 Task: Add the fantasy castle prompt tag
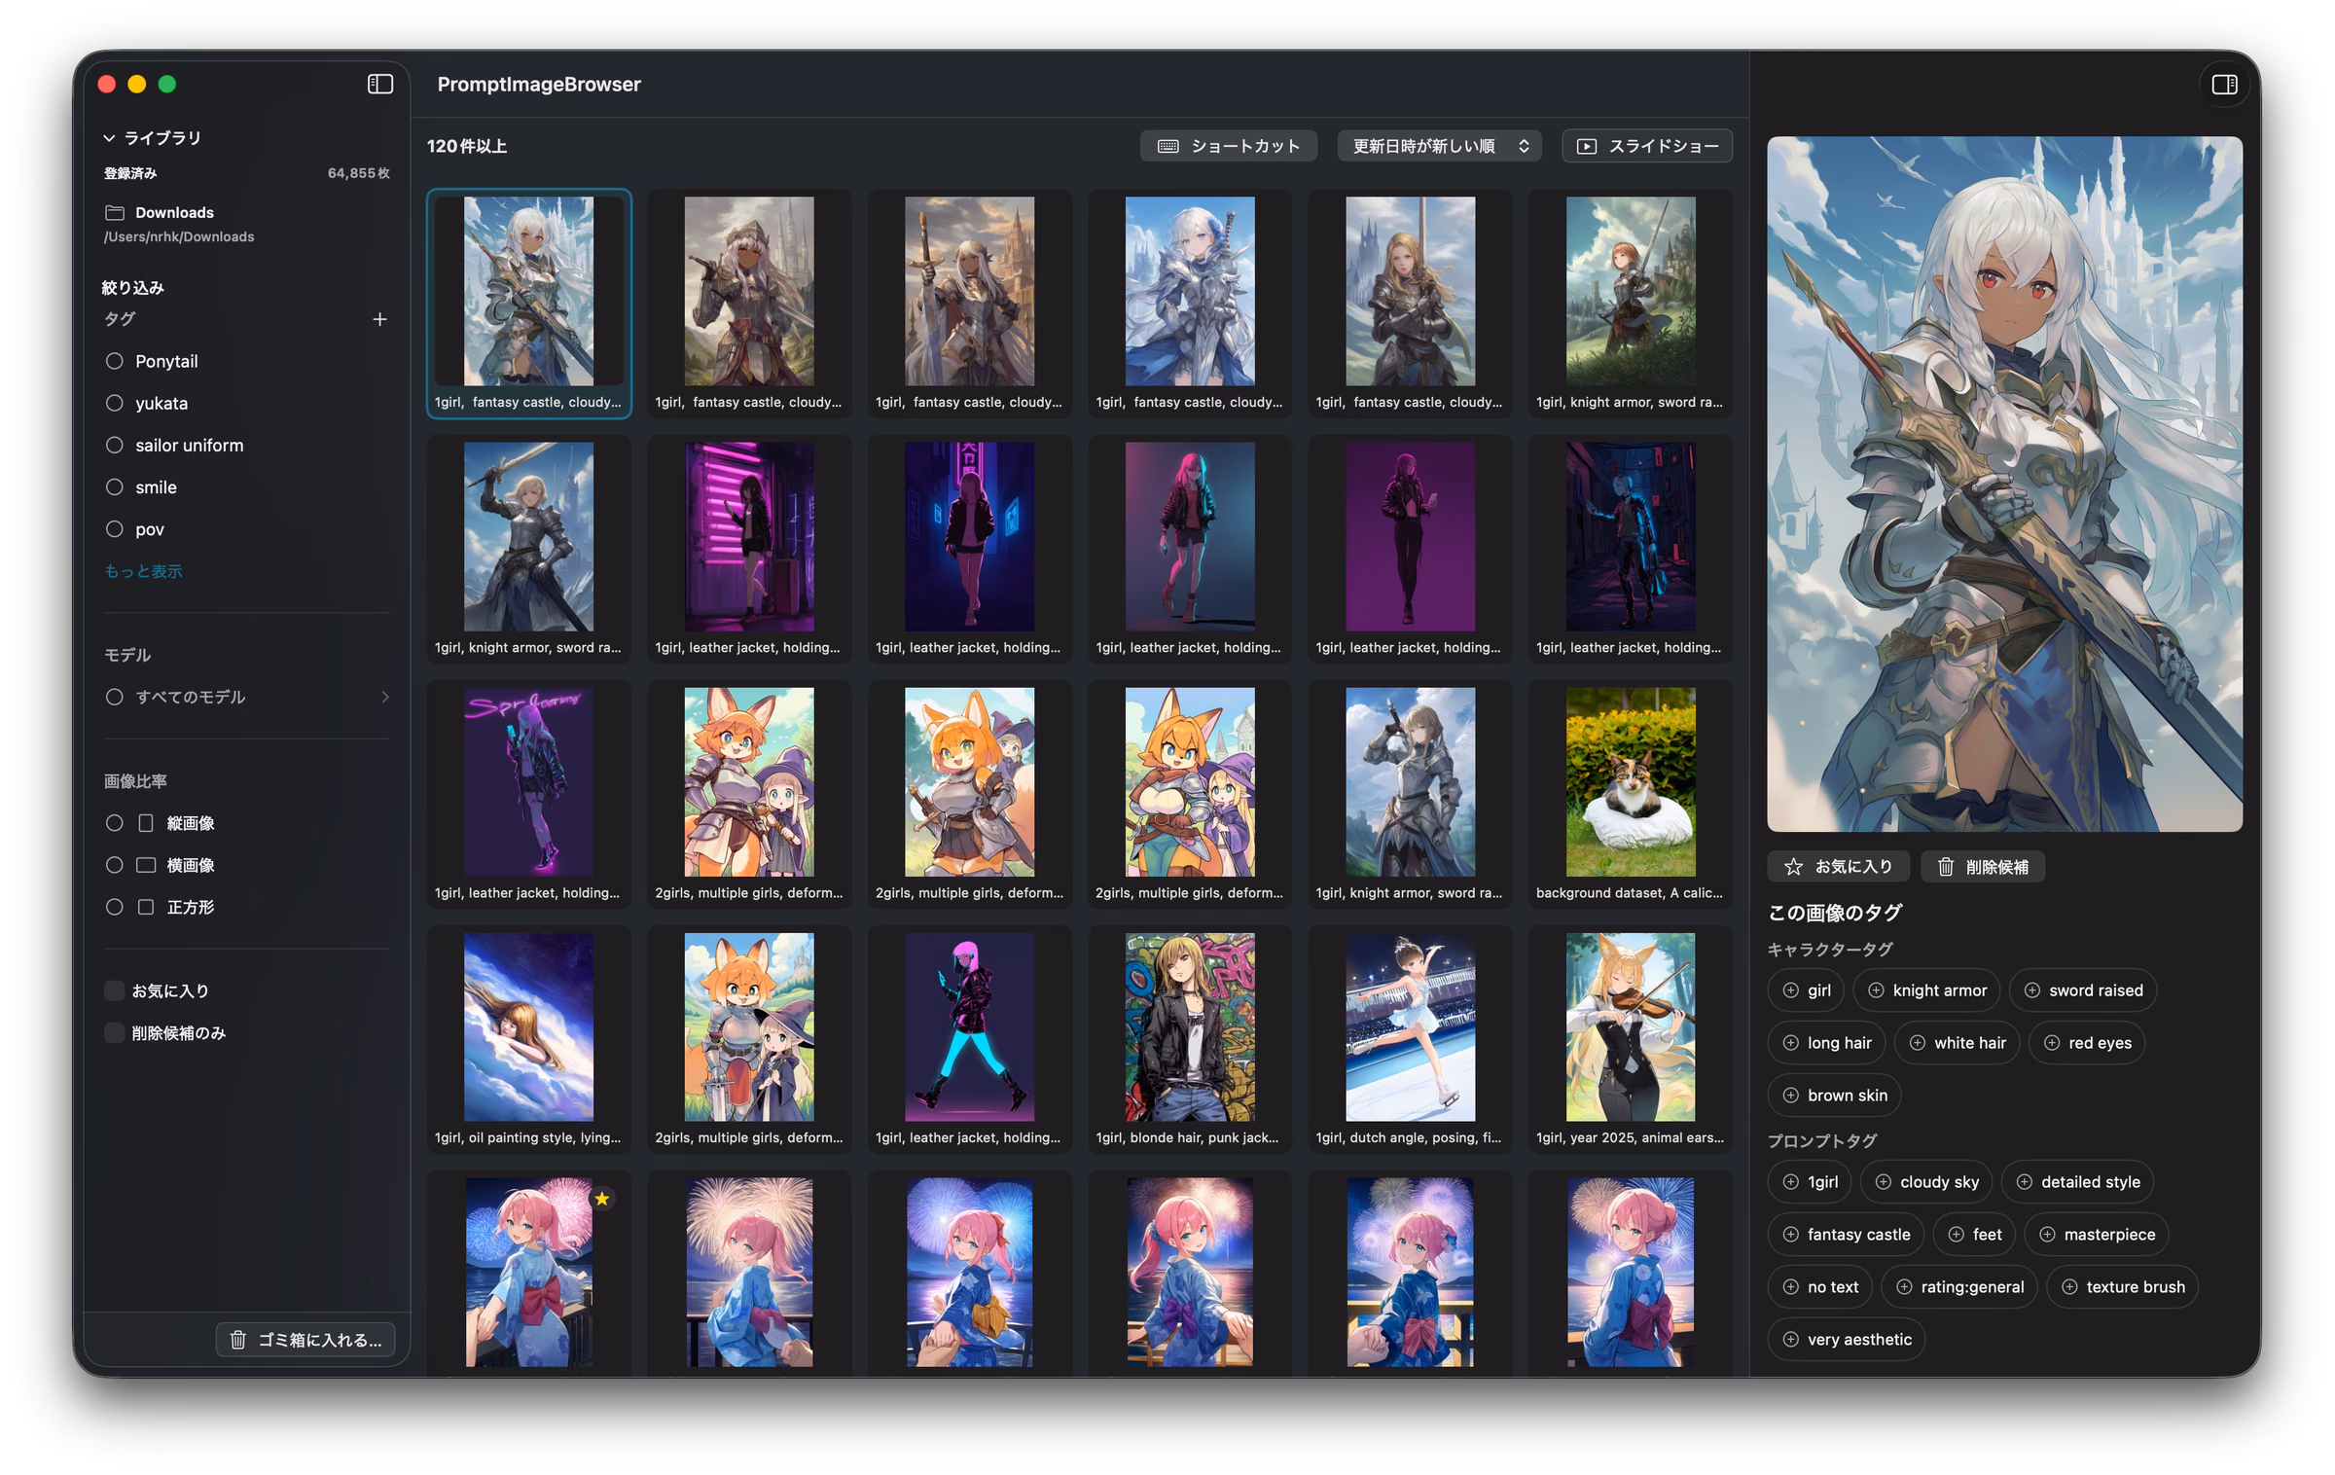[x=1846, y=1235]
